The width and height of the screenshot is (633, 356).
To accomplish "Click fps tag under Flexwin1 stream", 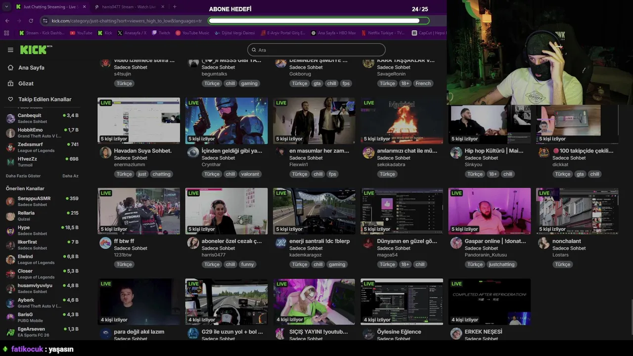I will click(332, 174).
